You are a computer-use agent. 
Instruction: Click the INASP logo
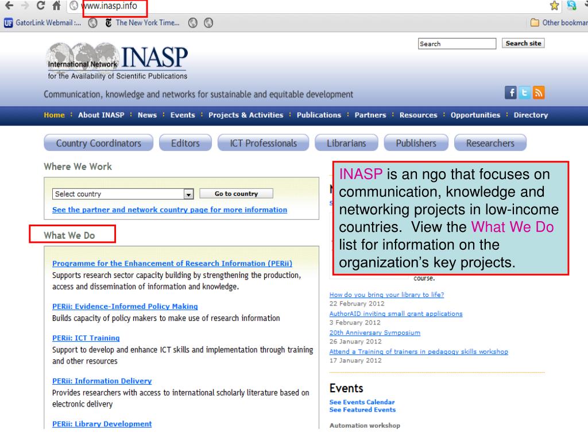point(117,61)
